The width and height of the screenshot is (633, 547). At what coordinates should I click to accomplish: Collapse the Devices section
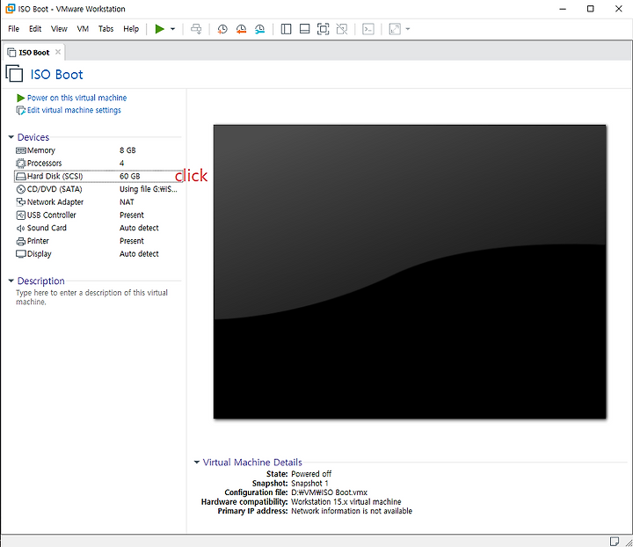coord(11,137)
